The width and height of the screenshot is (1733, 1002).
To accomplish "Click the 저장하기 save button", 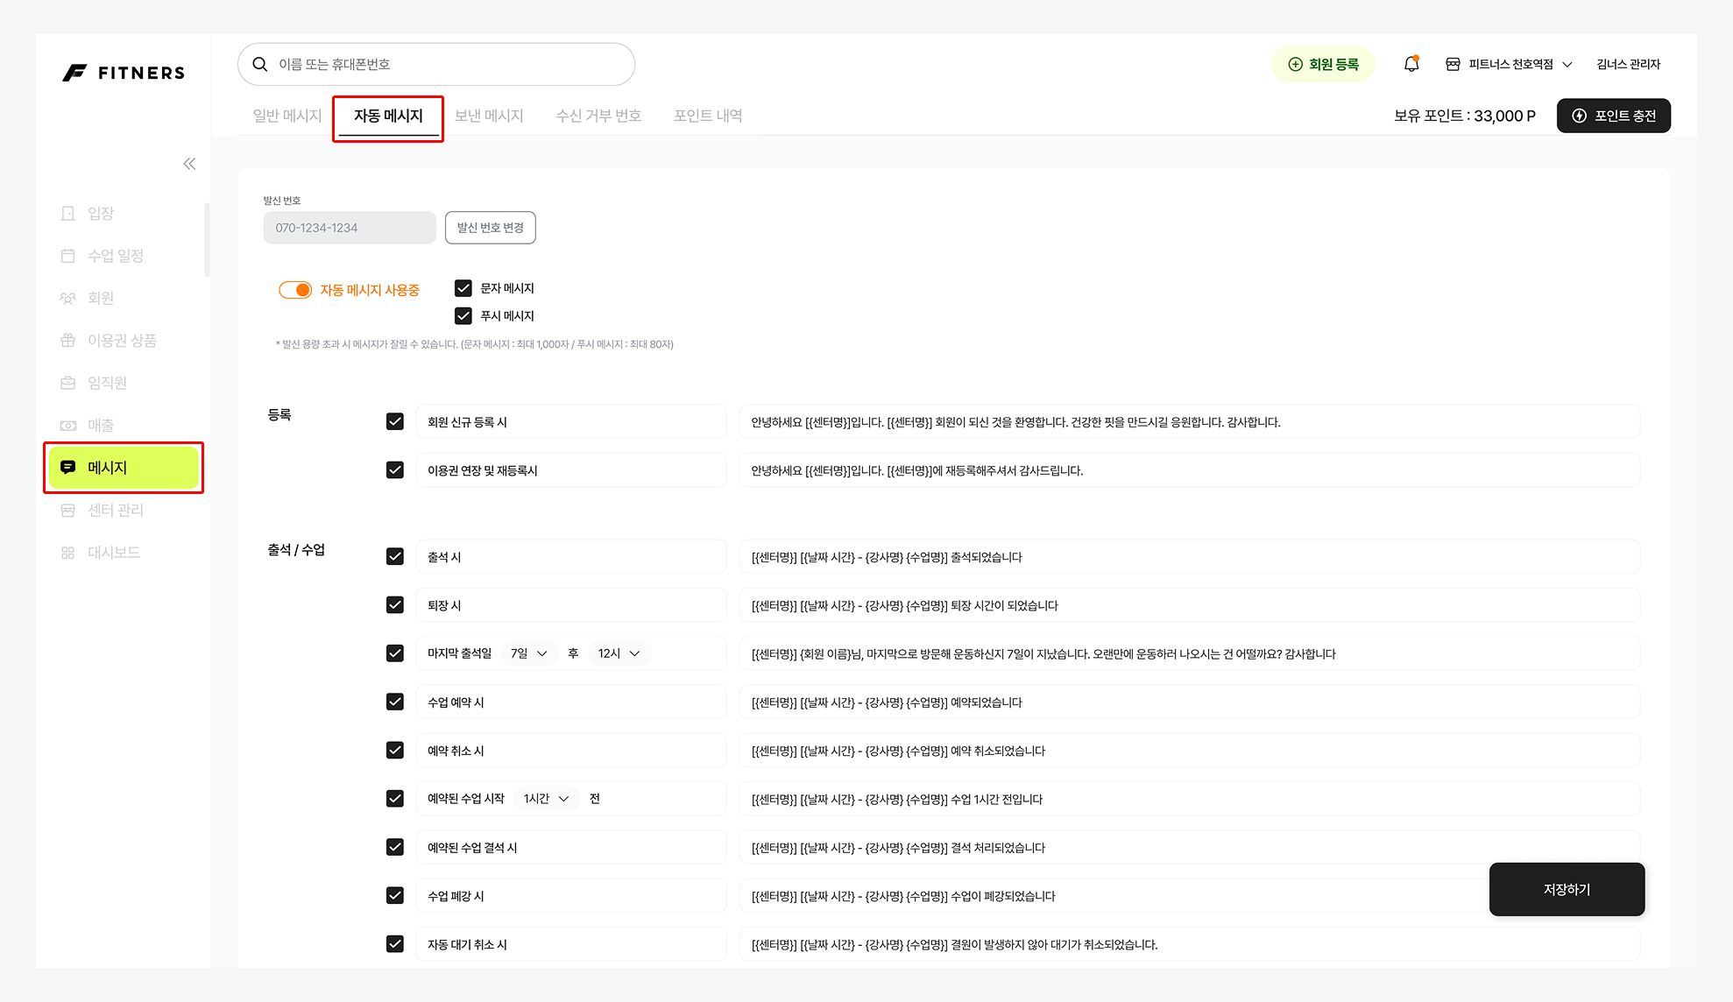I will pyautogui.click(x=1567, y=890).
